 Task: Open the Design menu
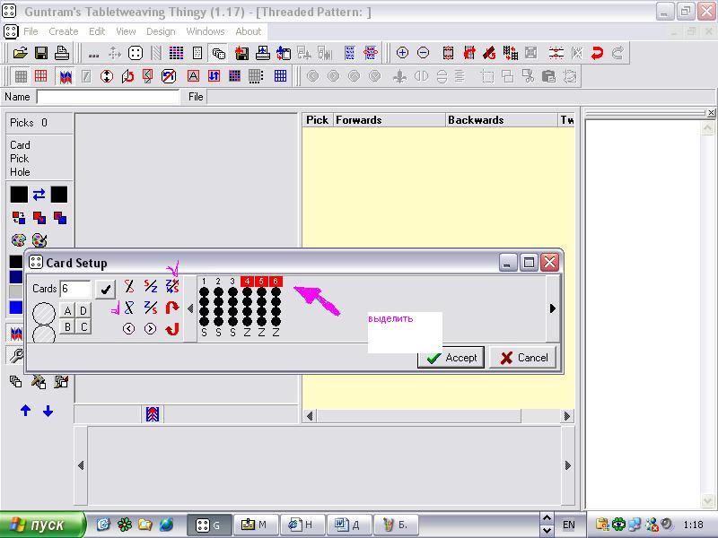click(161, 31)
